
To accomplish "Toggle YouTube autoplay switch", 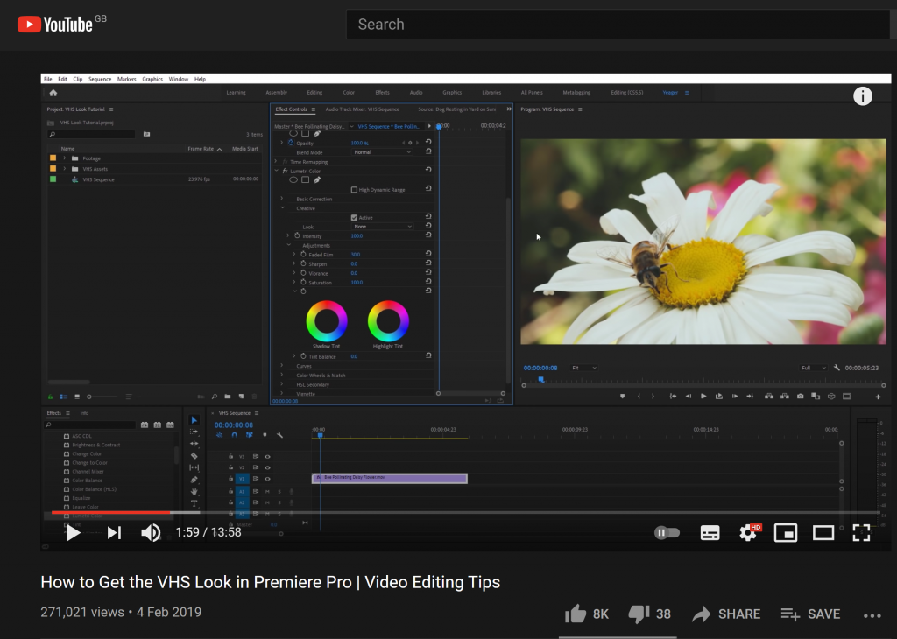I will tap(667, 533).
